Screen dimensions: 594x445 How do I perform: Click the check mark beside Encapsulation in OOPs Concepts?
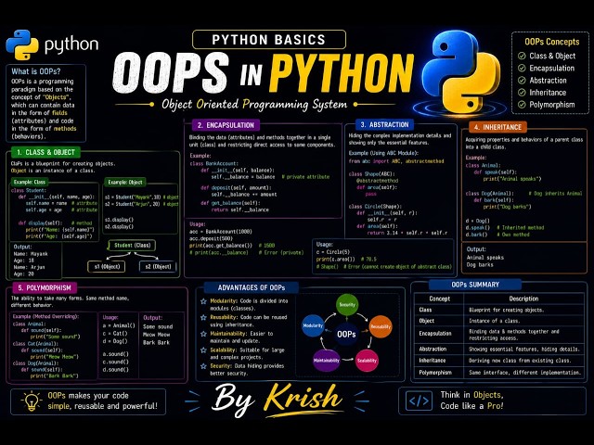click(x=522, y=68)
